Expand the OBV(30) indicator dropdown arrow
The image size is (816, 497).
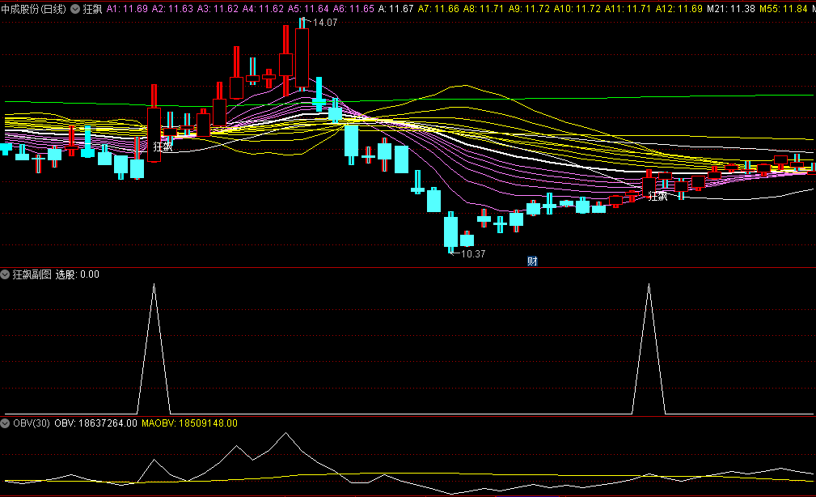[x=5, y=423]
